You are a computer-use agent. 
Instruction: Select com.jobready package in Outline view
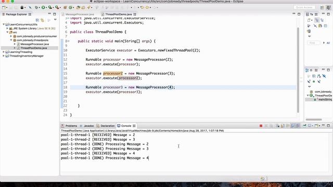(x=323, y=91)
